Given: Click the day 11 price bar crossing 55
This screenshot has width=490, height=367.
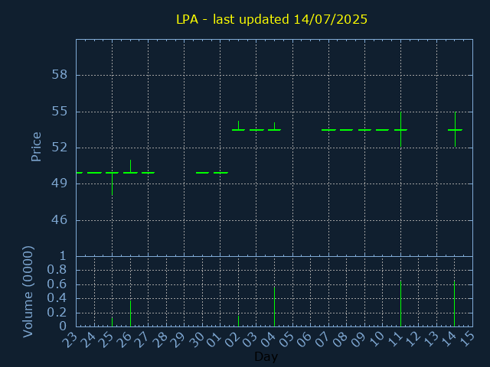Looking at the screenshot, I should (x=400, y=129).
